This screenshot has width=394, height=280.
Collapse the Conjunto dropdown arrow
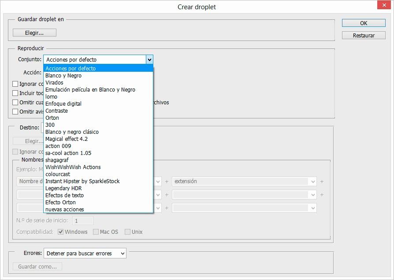[x=149, y=59]
